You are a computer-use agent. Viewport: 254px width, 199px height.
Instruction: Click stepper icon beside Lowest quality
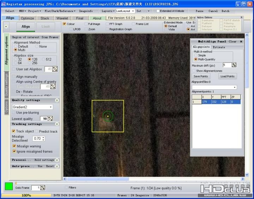50,119
